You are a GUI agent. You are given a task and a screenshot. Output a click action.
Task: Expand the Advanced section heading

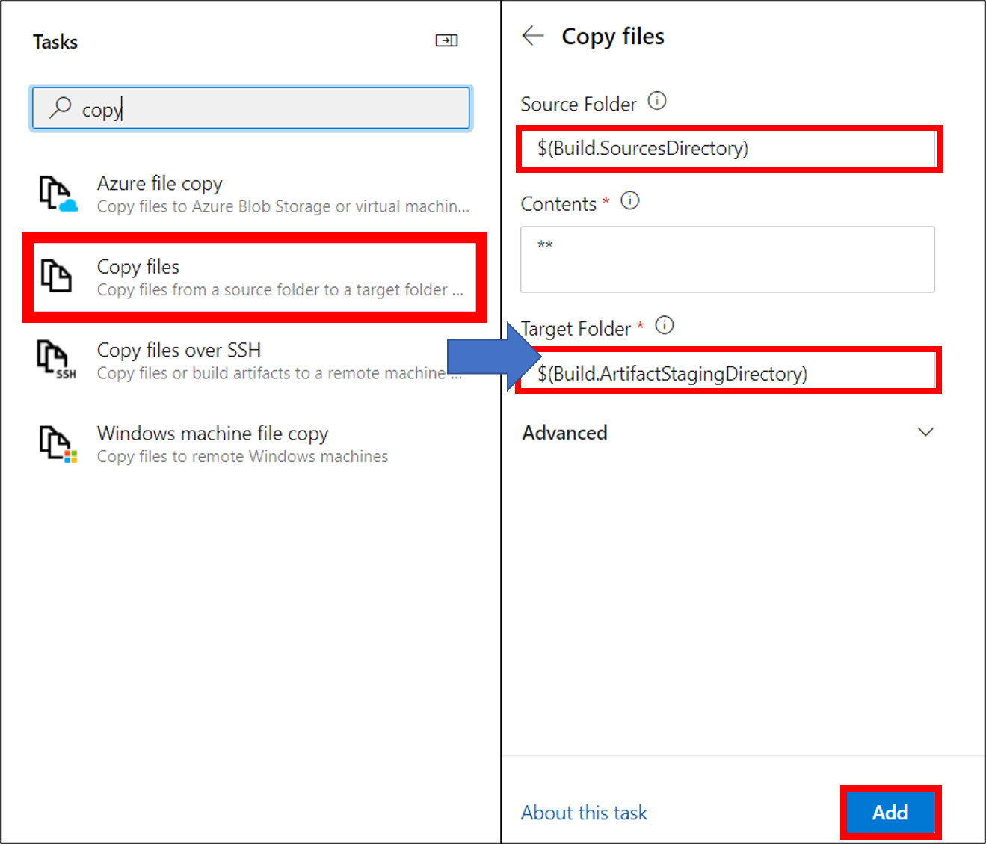click(x=564, y=433)
